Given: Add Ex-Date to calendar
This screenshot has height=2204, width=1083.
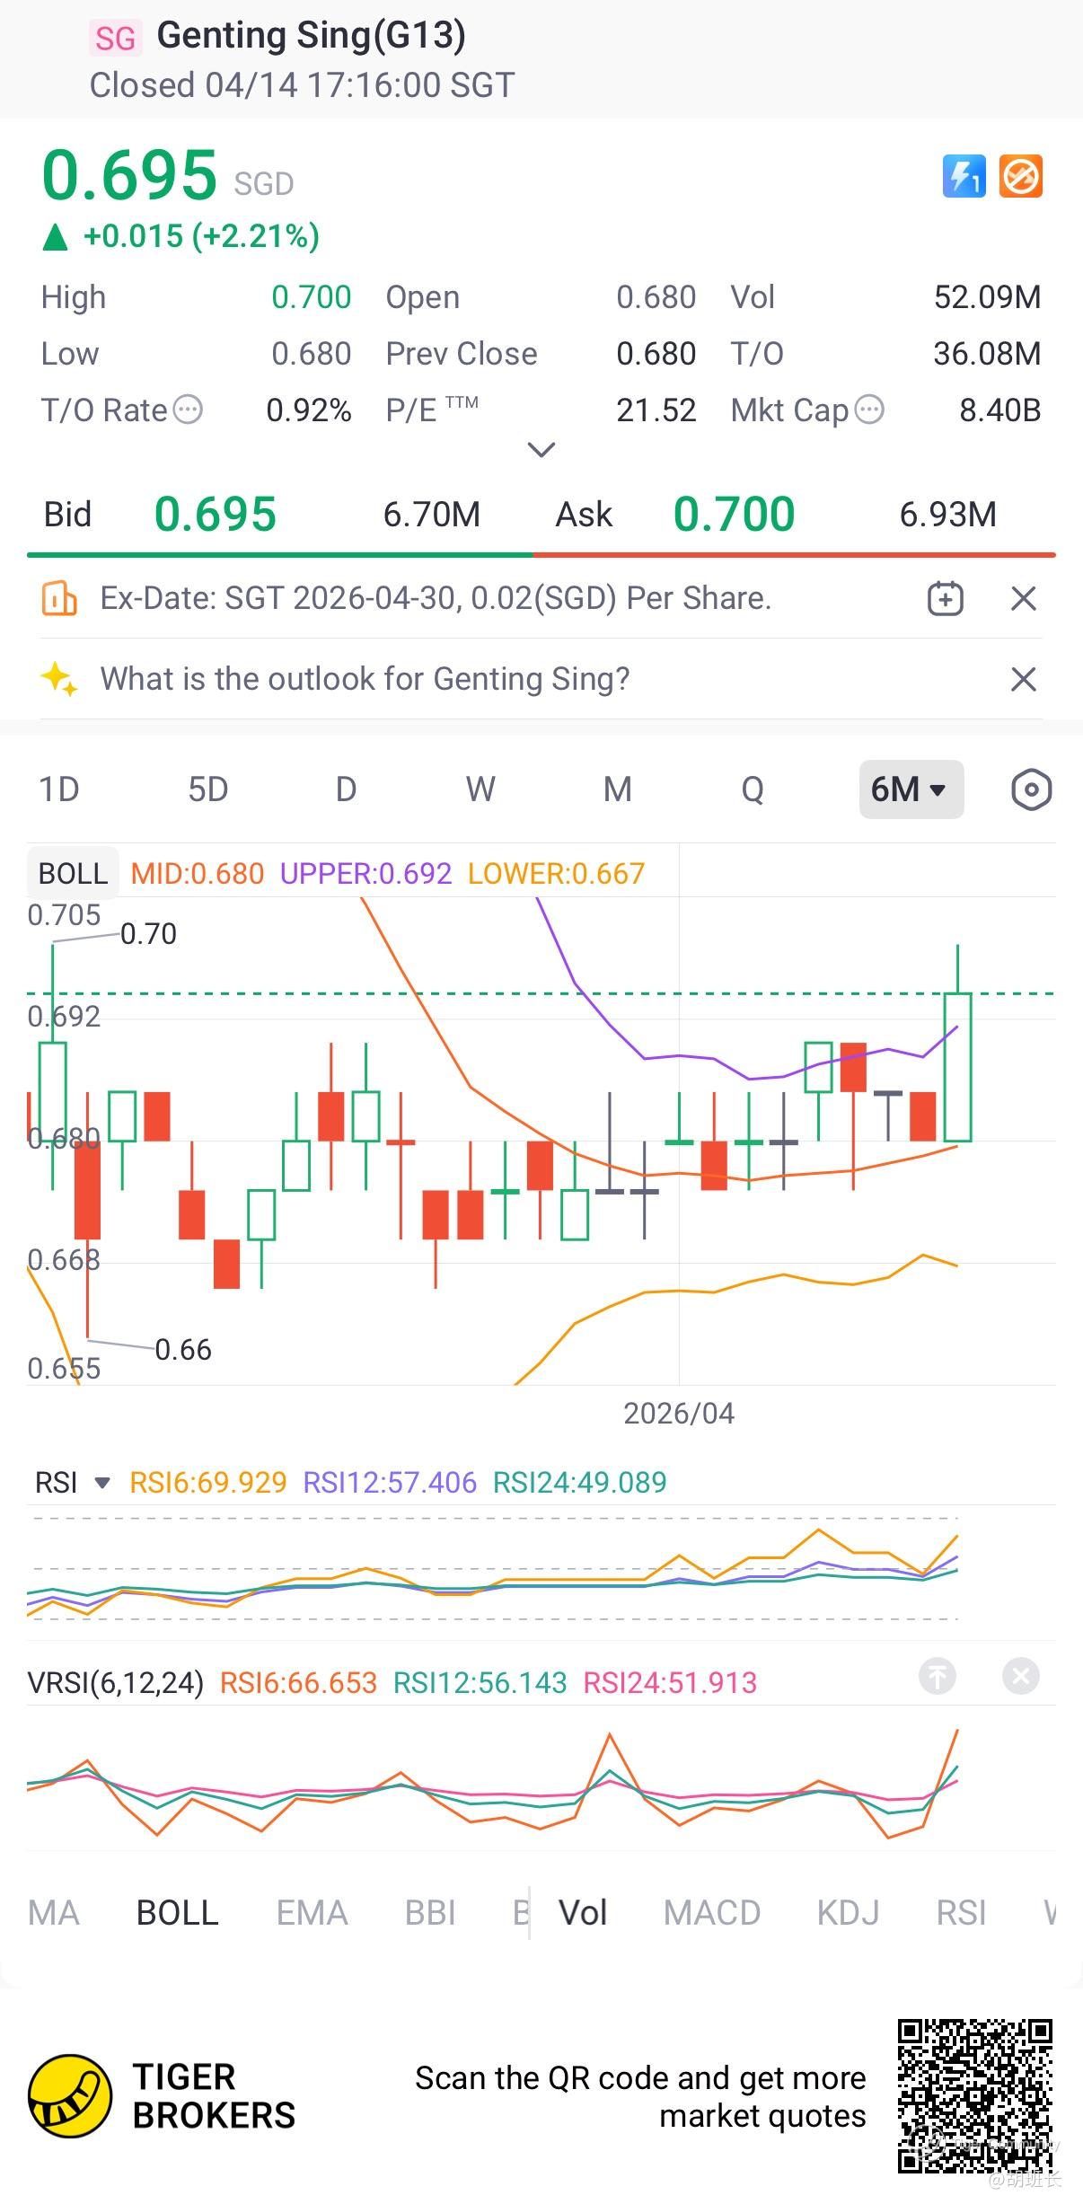Looking at the screenshot, I should 946,598.
